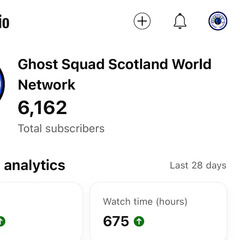Open account menu from top-right profile avatar
This screenshot has width=240, height=240.
pyautogui.click(x=218, y=21)
